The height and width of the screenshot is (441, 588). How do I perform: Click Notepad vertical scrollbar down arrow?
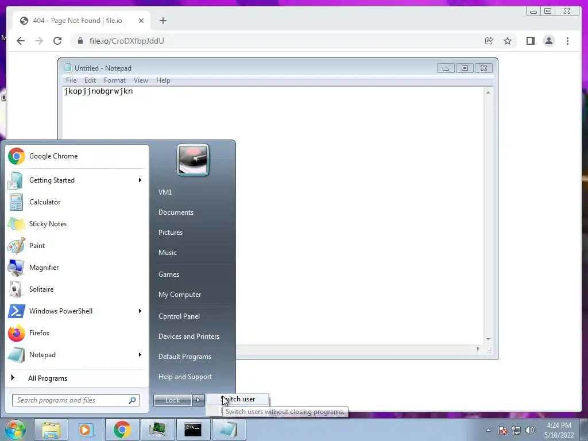(488, 339)
